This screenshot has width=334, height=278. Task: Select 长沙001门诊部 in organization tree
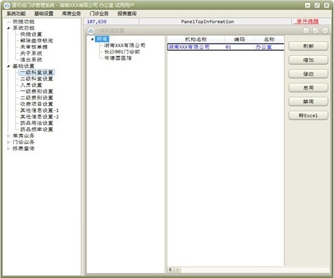[x=122, y=51]
